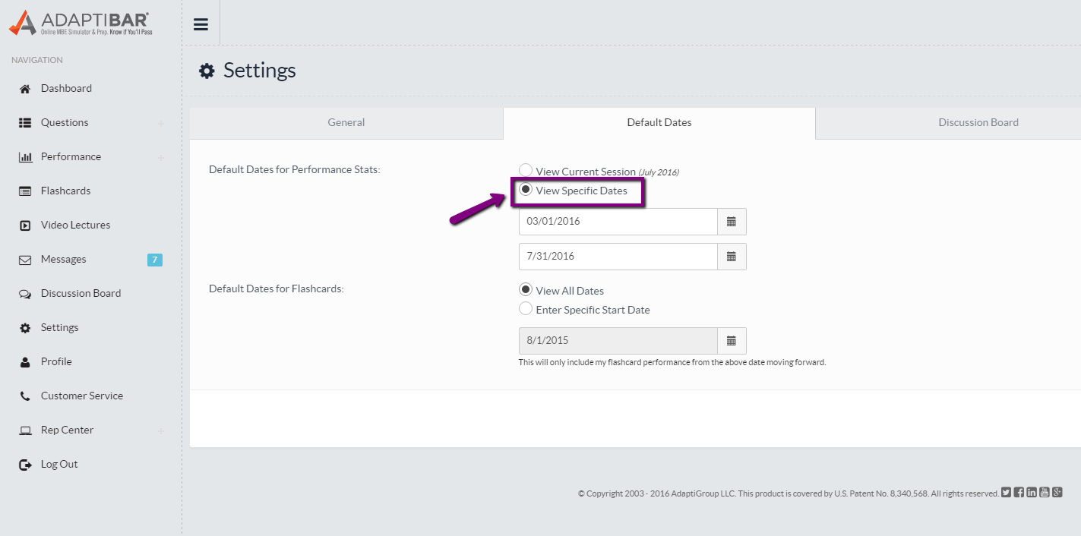Open the Facebook icon in footer
1081x536 pixels.
click(1019, 492)
